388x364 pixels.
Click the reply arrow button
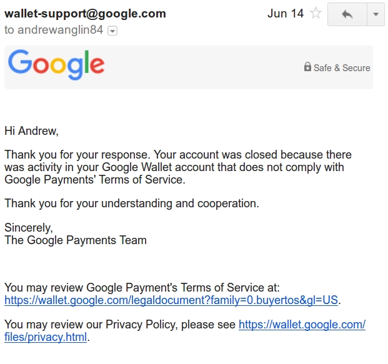click(347, 14)
